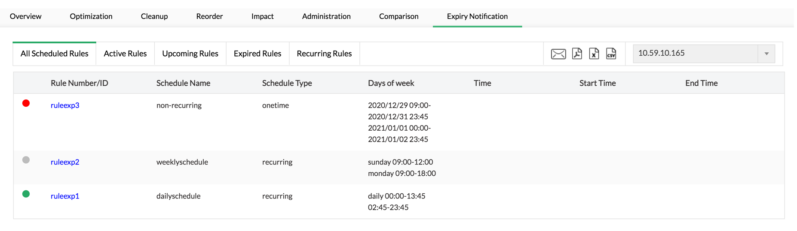Export the rules as CSV

(x=611, y=54)
